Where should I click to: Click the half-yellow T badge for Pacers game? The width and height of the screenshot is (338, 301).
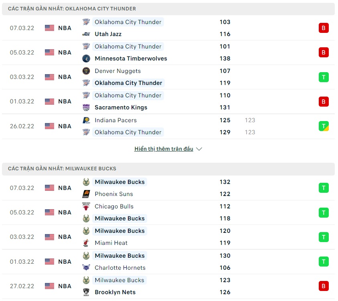point(324,126)
